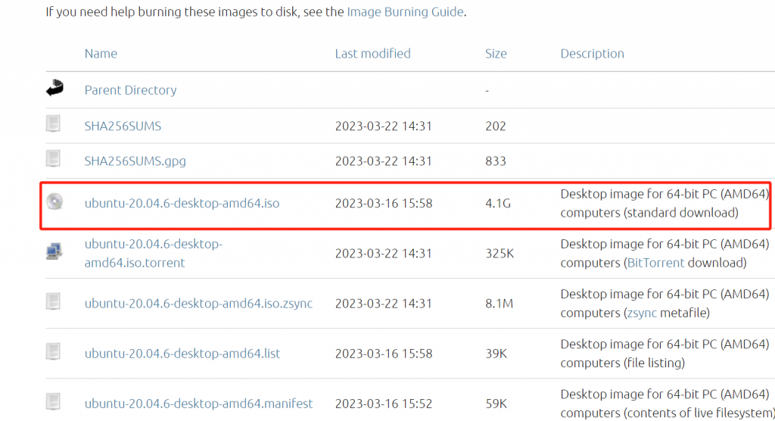
Task: Click the date 2023-03-16 15:52
Action: click(384, 404)
